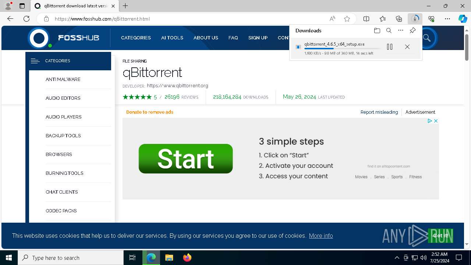471x265 pixels.
Task: Open the Windows Start menu
Action: pyautogui.click(x=9, y=258)
